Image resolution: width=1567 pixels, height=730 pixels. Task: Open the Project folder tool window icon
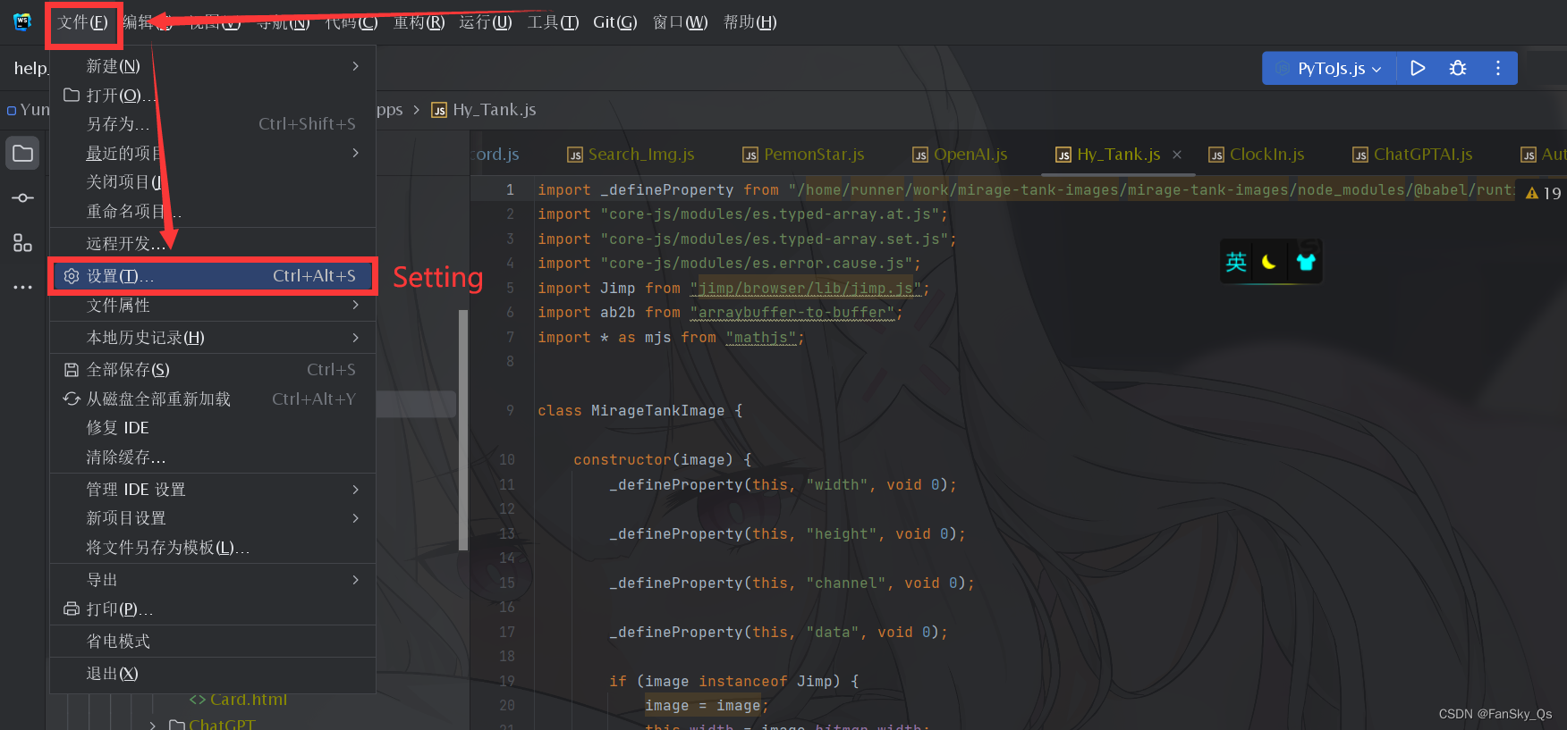point(23,153)
